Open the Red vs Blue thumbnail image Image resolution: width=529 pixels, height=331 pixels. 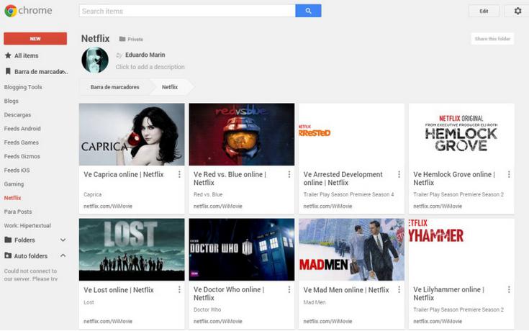242,135
